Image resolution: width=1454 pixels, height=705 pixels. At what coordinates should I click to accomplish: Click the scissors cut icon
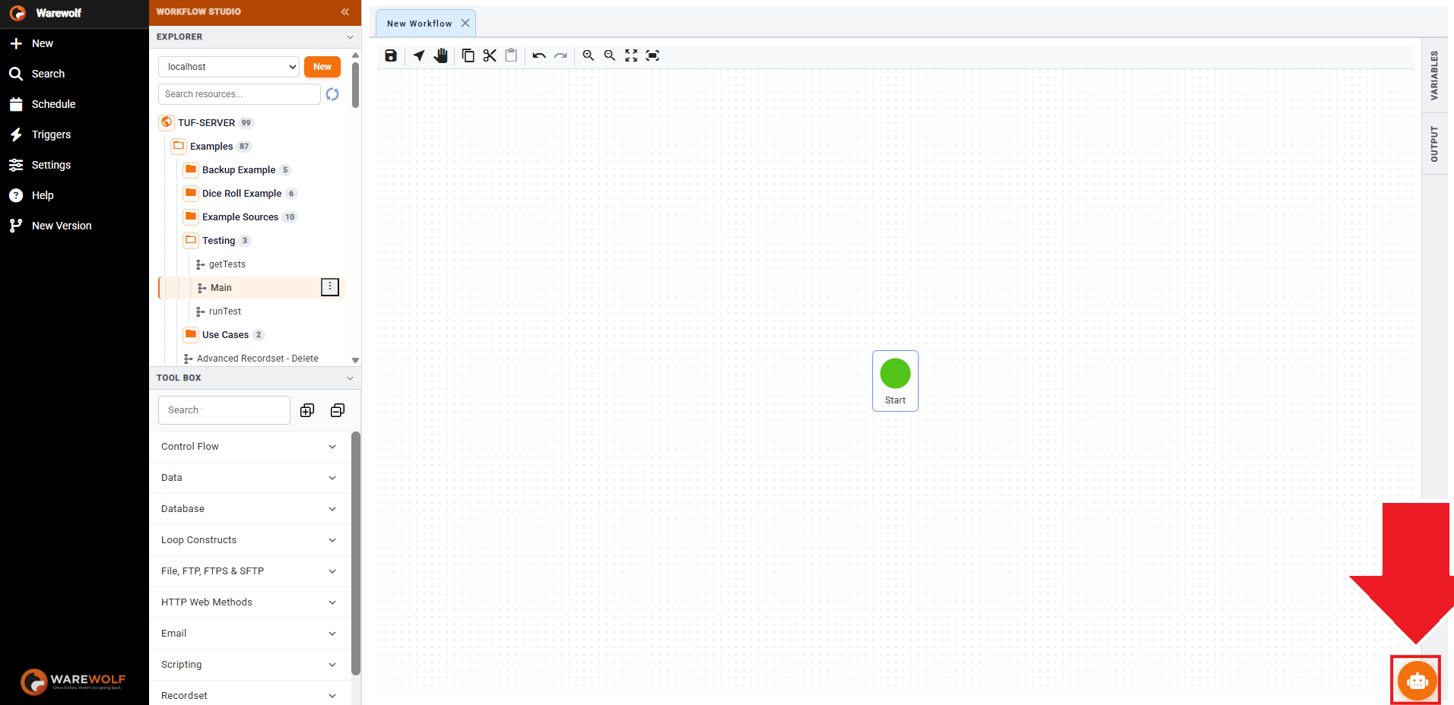[490, 55]
